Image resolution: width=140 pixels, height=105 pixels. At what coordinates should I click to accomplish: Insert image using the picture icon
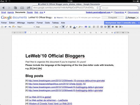(x=90, y=27)
